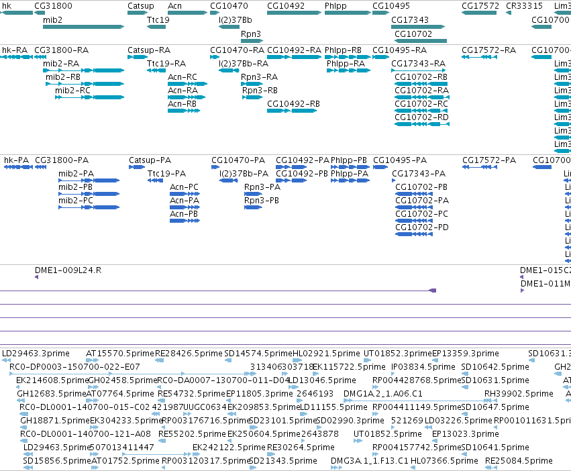Select the Phlpp gene arrow

click(348, 13)
